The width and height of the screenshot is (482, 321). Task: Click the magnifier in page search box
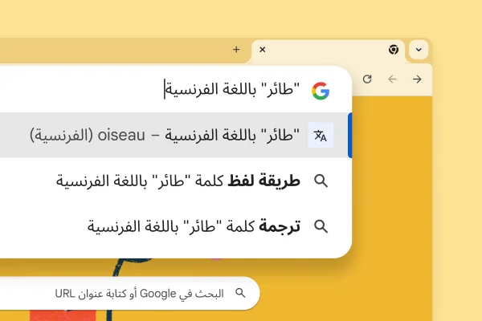click(239, 293)
